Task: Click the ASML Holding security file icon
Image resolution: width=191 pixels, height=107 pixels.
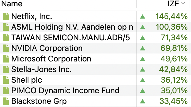Action: (6, 27)
